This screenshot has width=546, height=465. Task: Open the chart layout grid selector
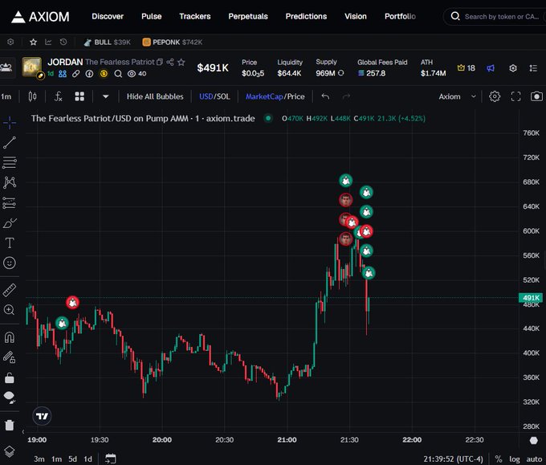tap(79, 96)
